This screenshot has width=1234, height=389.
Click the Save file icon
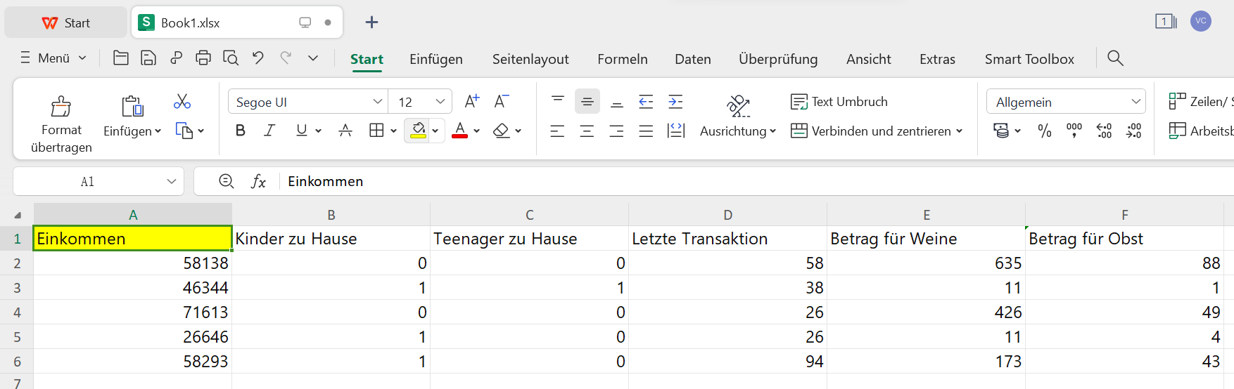pos(148,58)
